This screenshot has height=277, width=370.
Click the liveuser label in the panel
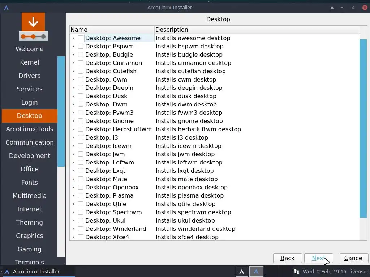coord(359,272)
